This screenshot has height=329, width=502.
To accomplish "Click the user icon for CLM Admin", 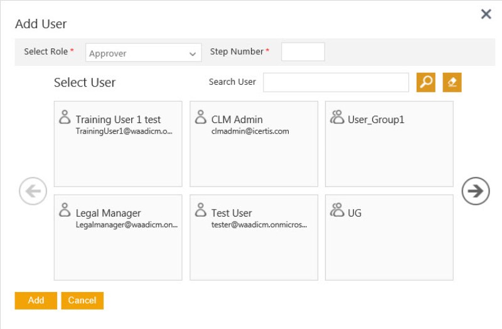I will [x=201, y=117].
